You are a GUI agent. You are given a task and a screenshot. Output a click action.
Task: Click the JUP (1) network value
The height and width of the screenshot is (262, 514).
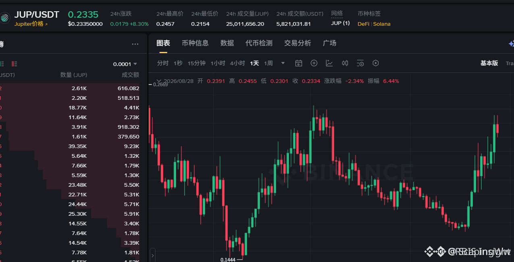[x=340, y=23]
